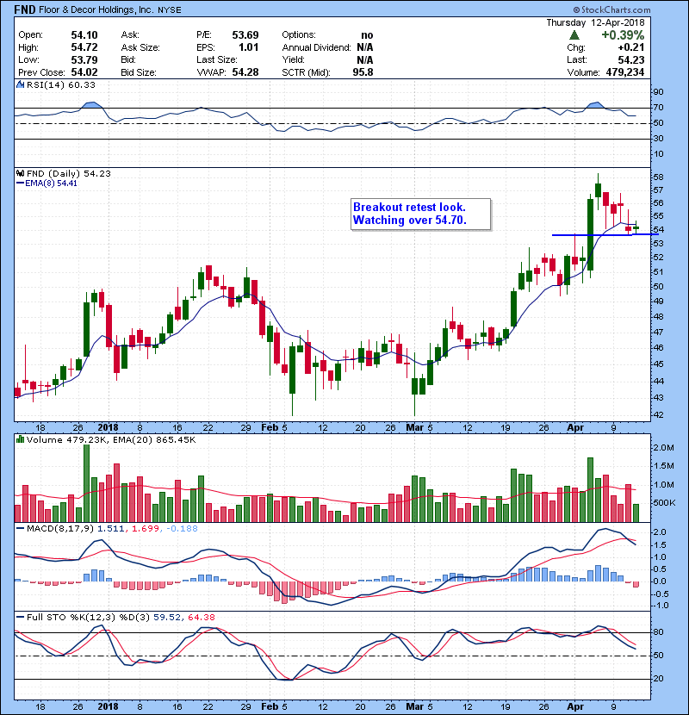Click the Bid Size label
The height and width of the screenshot is (715, 689).
pos(139,72)
